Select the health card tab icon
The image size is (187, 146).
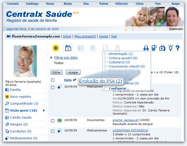pyautogui.click(x=81, y=48)
